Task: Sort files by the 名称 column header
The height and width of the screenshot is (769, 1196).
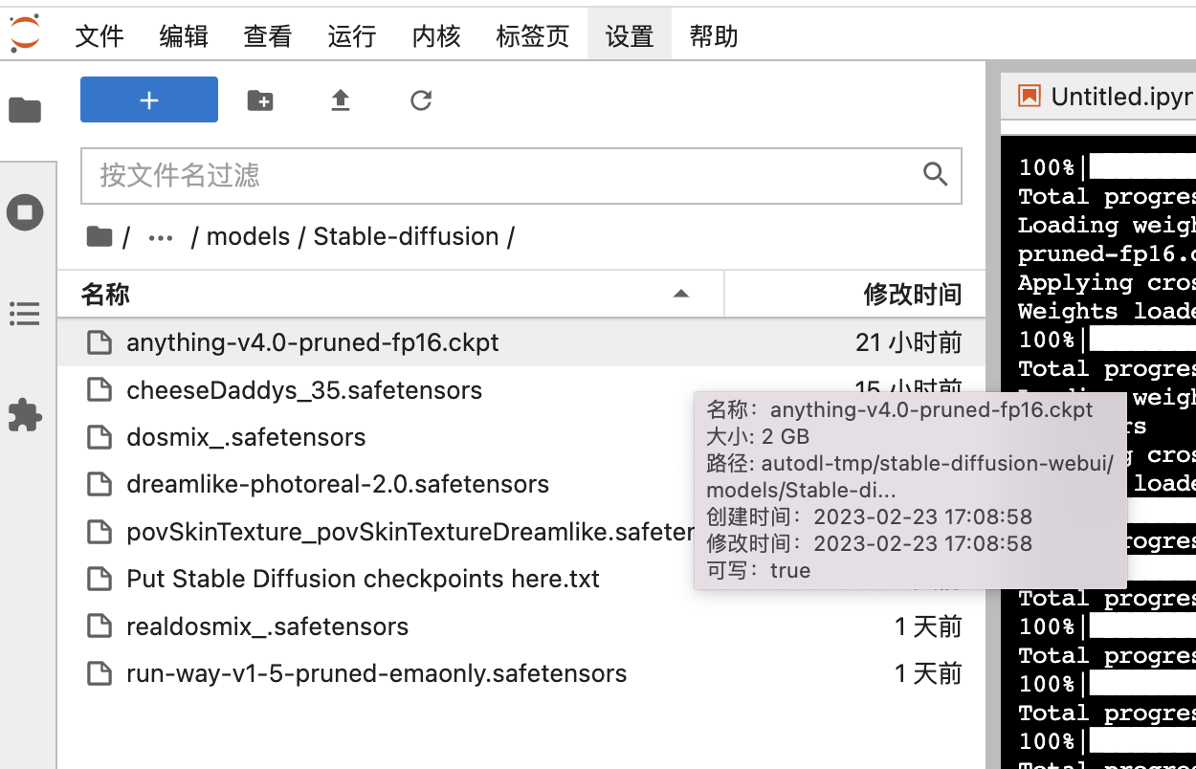Action: pyautogui.click(x=390, y=294)
